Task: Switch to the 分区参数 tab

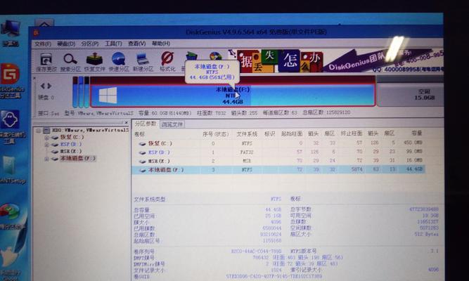Action: click(146, 124)
